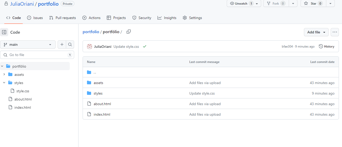This screenshot has width=342, height=147.
Task: Open the Security tab
Action: (142, 18)
